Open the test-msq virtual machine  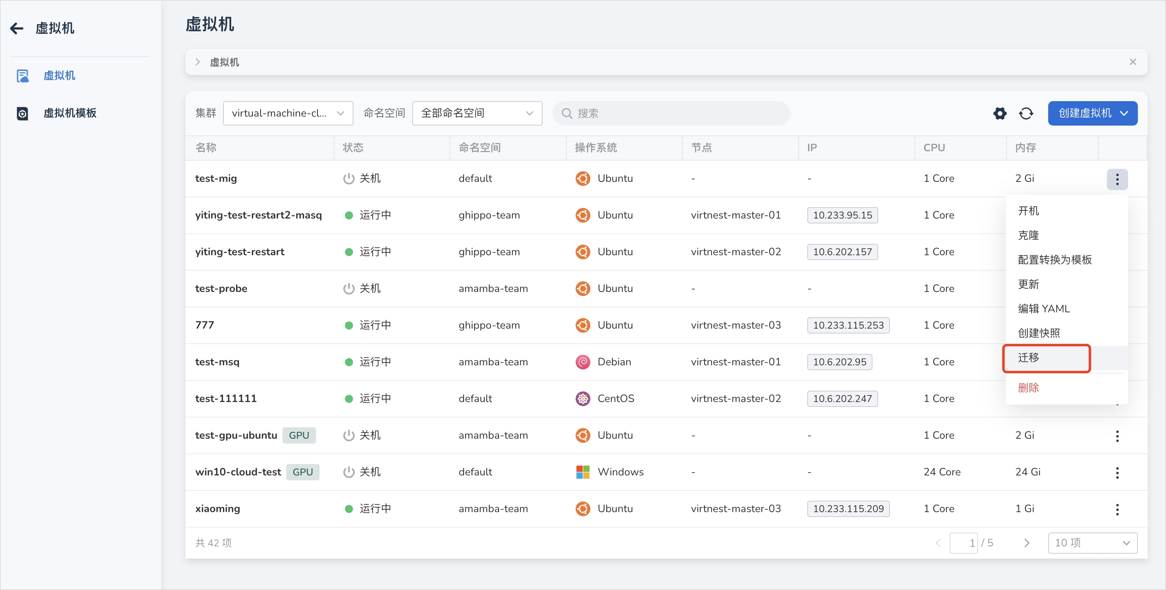[217, 362]
